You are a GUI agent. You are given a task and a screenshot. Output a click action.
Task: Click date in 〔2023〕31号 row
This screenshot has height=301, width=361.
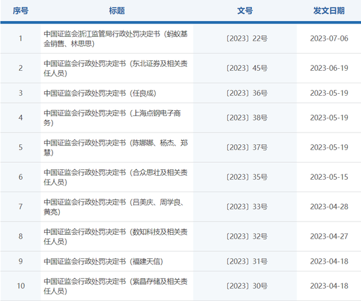coord(329,262)
